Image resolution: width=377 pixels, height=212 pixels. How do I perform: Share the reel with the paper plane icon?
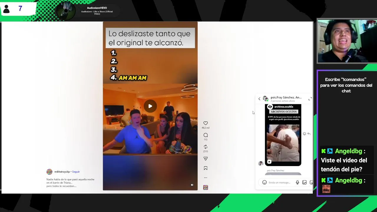(x=206, y=158)
